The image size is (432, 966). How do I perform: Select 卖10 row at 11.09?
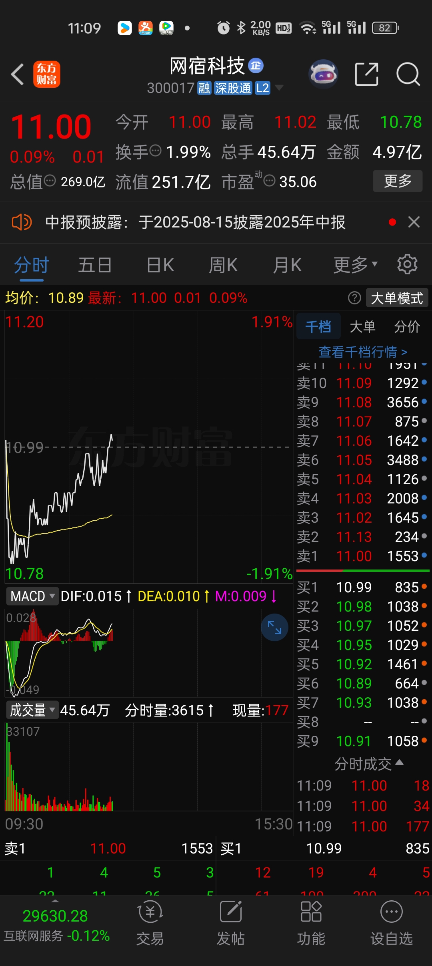[362, 383]
